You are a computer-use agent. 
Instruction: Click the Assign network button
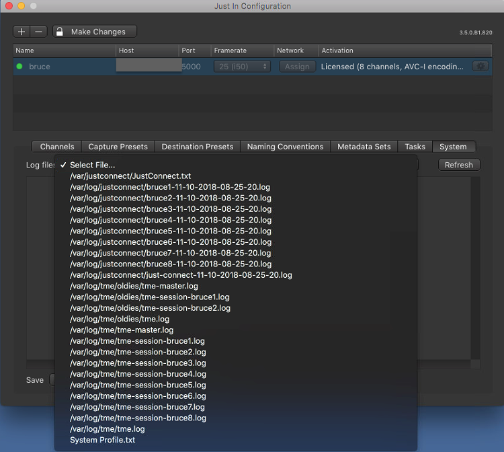click(297, 67)
